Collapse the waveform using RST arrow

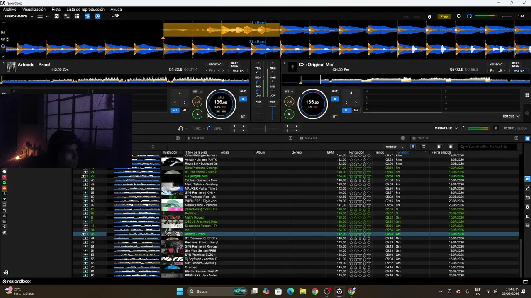pos(7,39)
